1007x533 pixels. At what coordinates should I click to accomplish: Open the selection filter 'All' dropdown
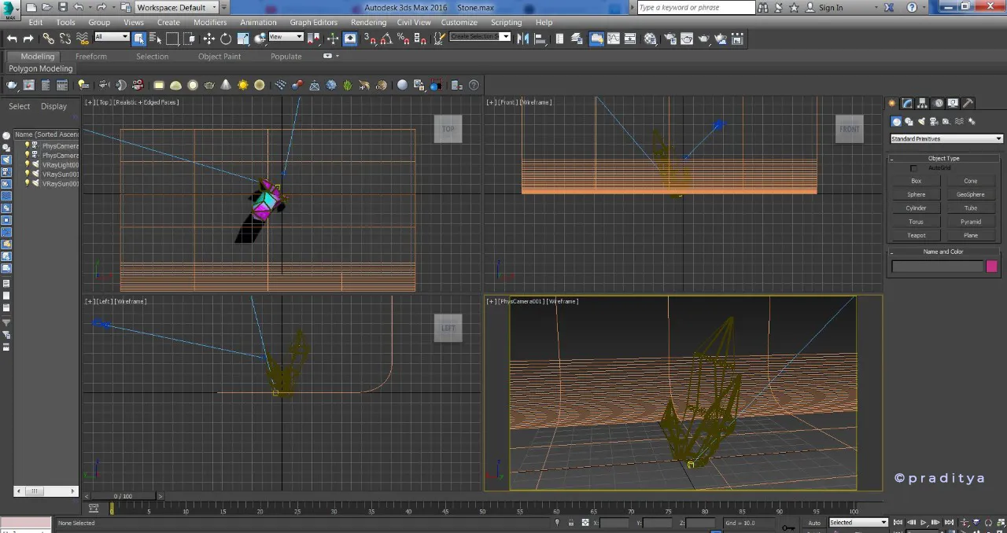click(x=112, y=37)
